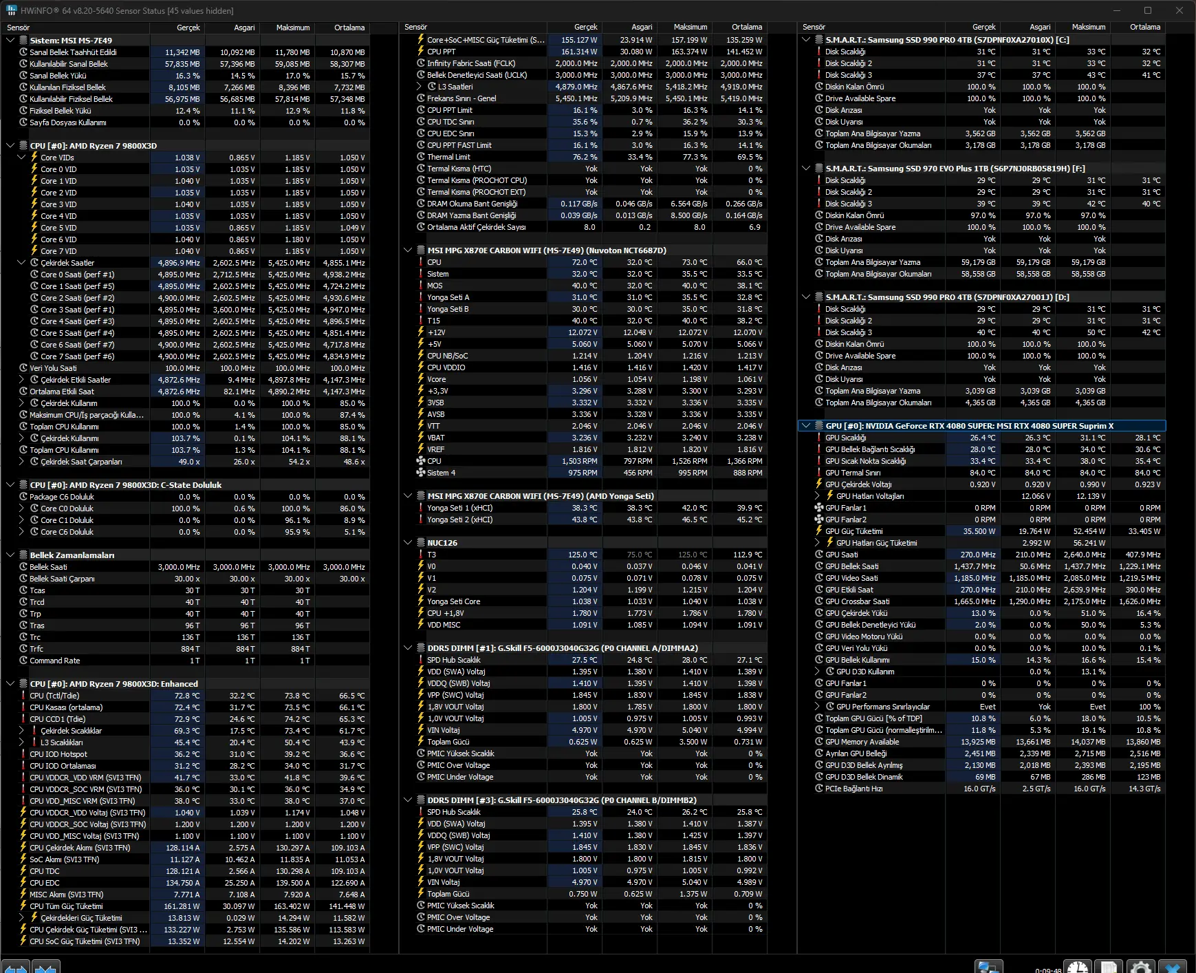Click the chip icon beside NUC126 header

click(421, 543)
